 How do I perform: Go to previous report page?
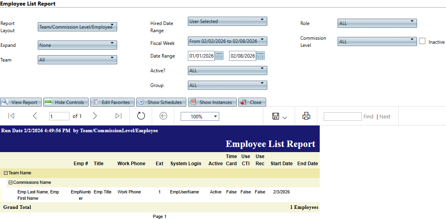pyautogui.click(x=35, y=116)
